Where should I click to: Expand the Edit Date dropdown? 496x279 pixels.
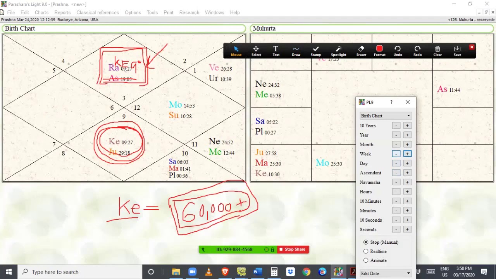pos(386,274)
